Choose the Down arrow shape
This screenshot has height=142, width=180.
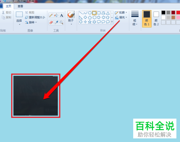[81, 22]
